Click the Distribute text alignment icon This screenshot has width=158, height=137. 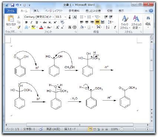point(103,22)
